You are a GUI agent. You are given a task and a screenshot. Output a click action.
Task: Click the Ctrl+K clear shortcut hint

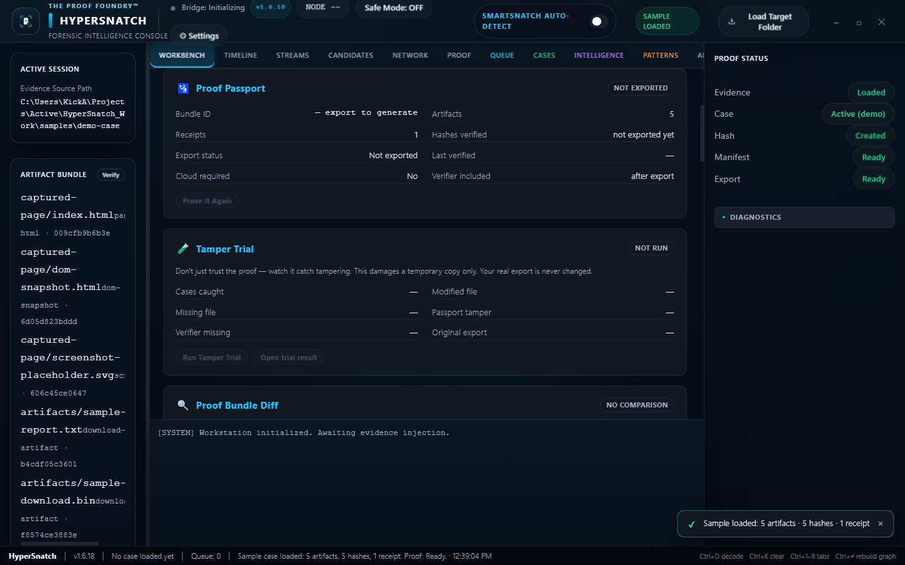(767, 556)
